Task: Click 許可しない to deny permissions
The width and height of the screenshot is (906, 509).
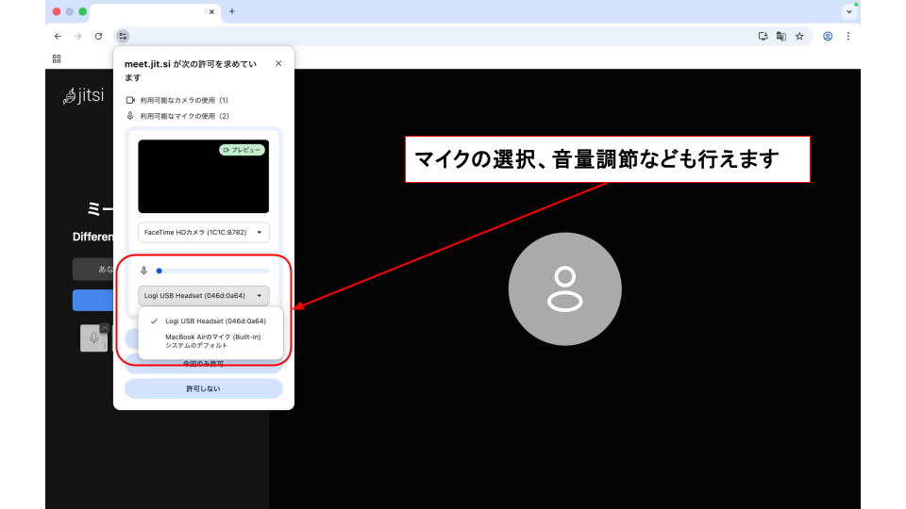Action: [x=204, y=388]
